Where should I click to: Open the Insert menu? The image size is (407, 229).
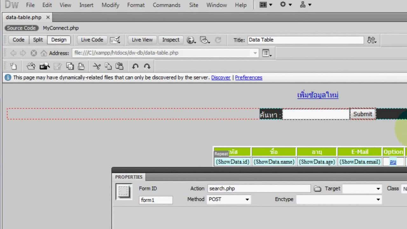[86, 5]
